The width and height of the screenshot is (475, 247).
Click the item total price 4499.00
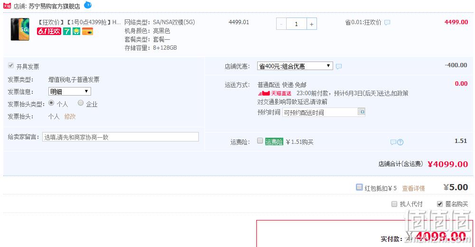(456, 22)
